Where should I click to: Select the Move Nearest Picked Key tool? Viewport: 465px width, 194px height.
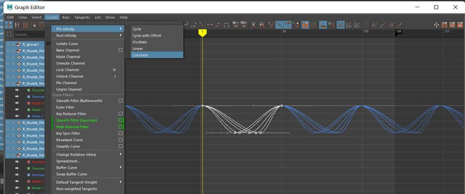tap(9, 25)
